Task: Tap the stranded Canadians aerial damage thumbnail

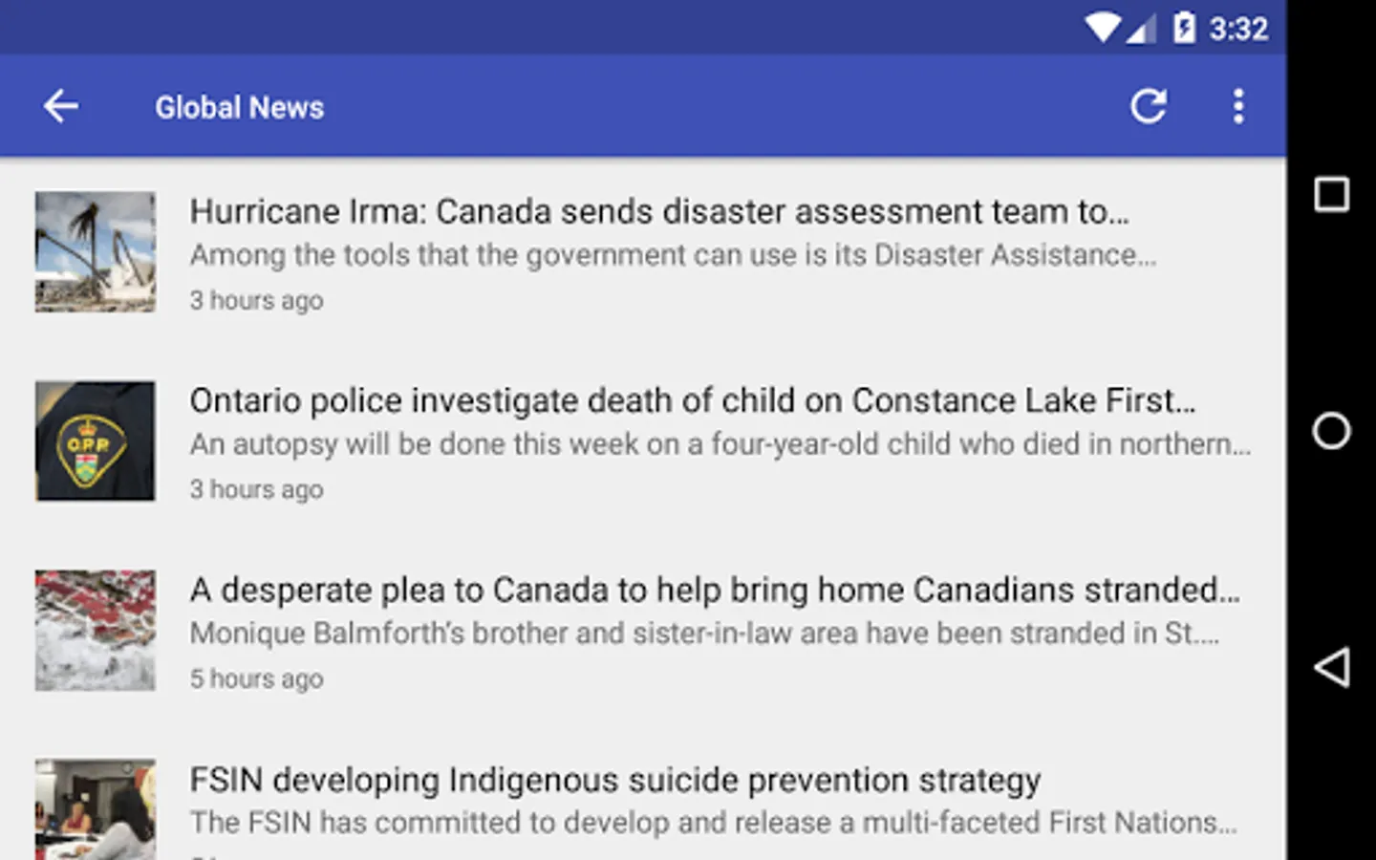Action: (96, 630)
